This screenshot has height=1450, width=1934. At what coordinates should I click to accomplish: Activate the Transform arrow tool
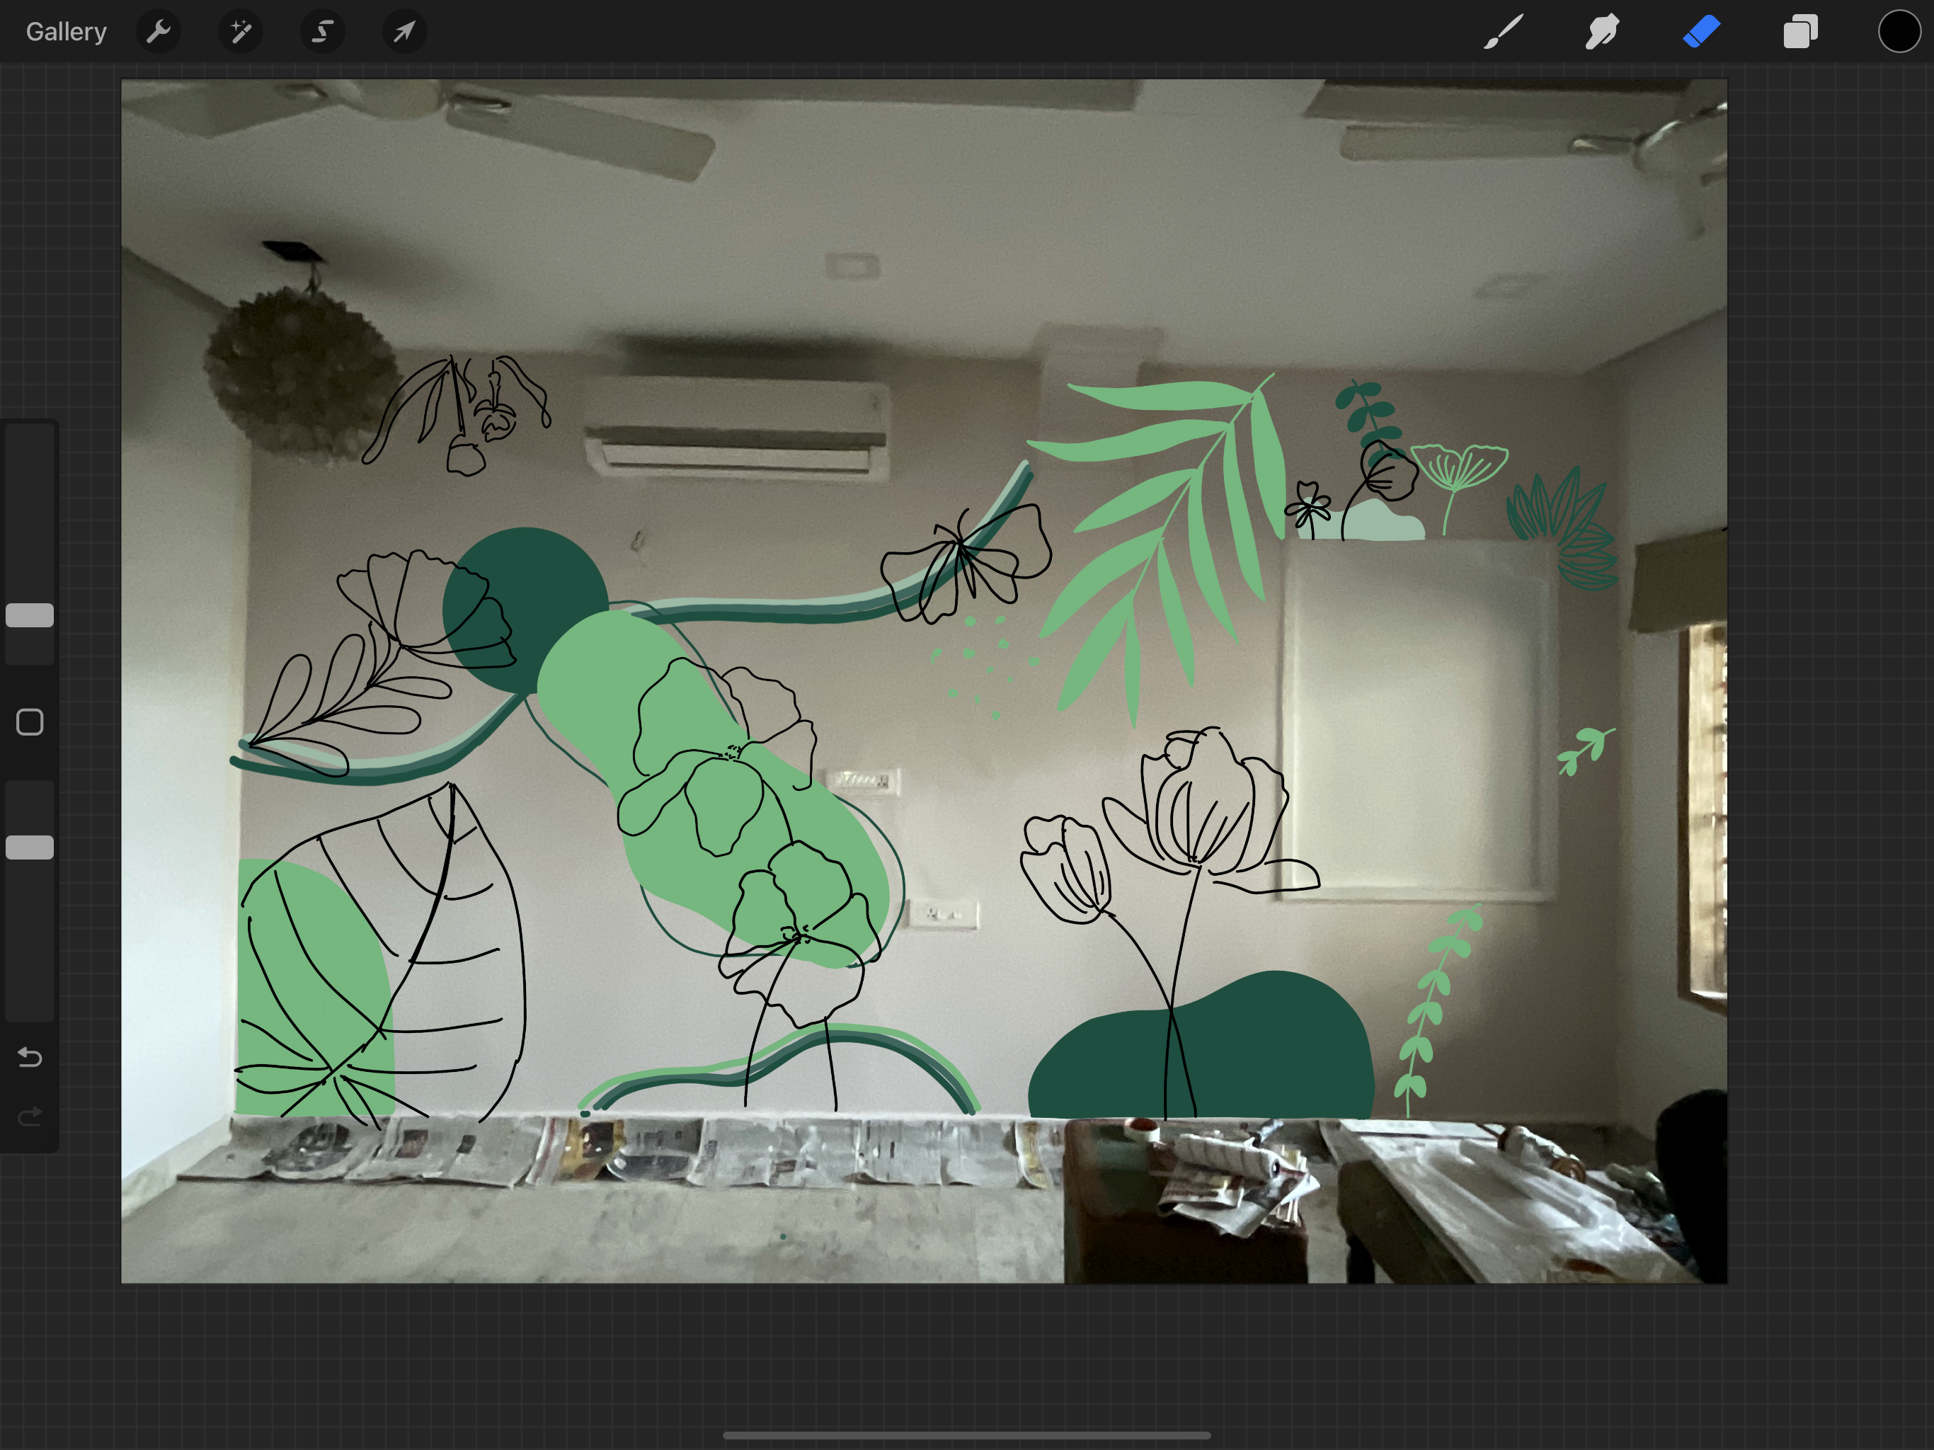click(x=404, y=33)
